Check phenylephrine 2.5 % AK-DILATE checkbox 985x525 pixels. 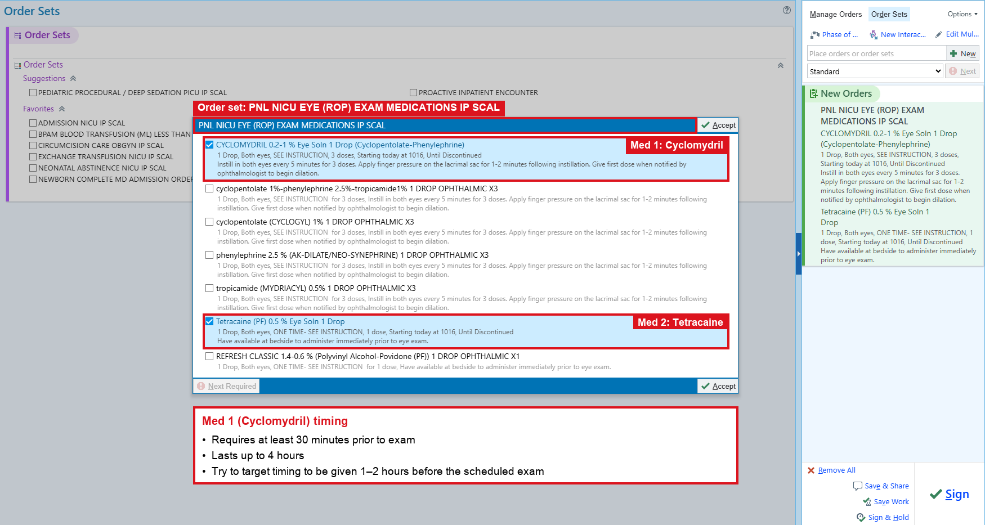209,255
